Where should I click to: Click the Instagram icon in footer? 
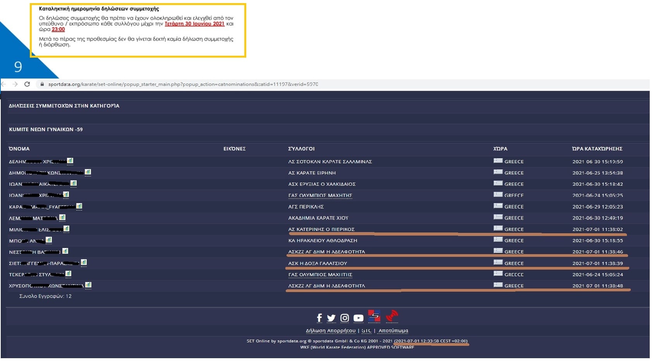[345, 318]
